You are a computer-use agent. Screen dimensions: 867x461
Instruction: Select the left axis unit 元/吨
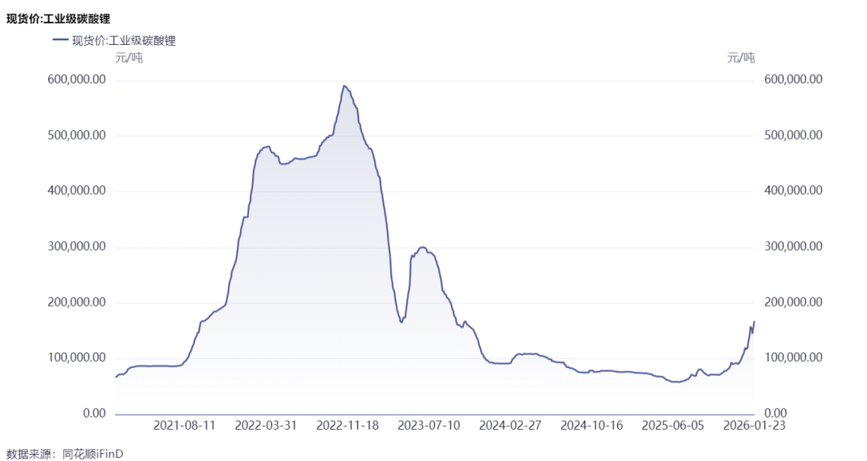point(128,58)
